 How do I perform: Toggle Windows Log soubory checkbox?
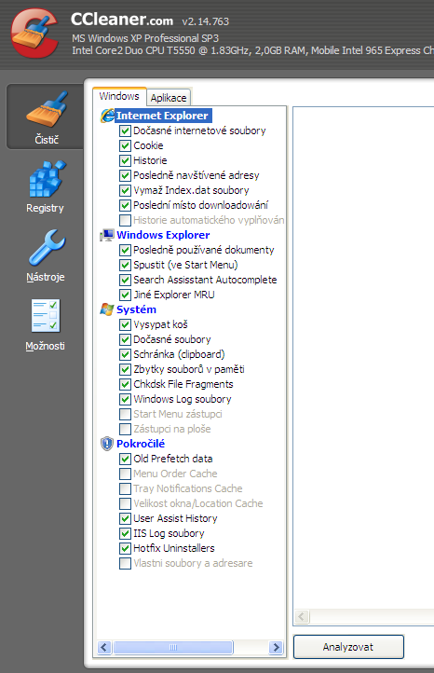click(125, 399)
